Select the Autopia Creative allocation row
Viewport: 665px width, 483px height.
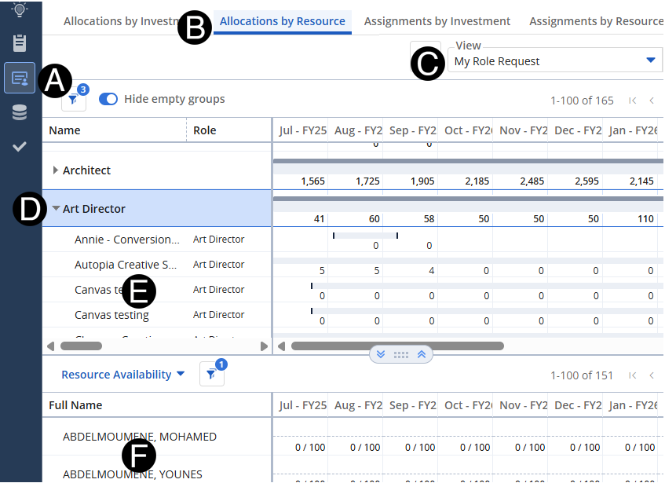126,265
